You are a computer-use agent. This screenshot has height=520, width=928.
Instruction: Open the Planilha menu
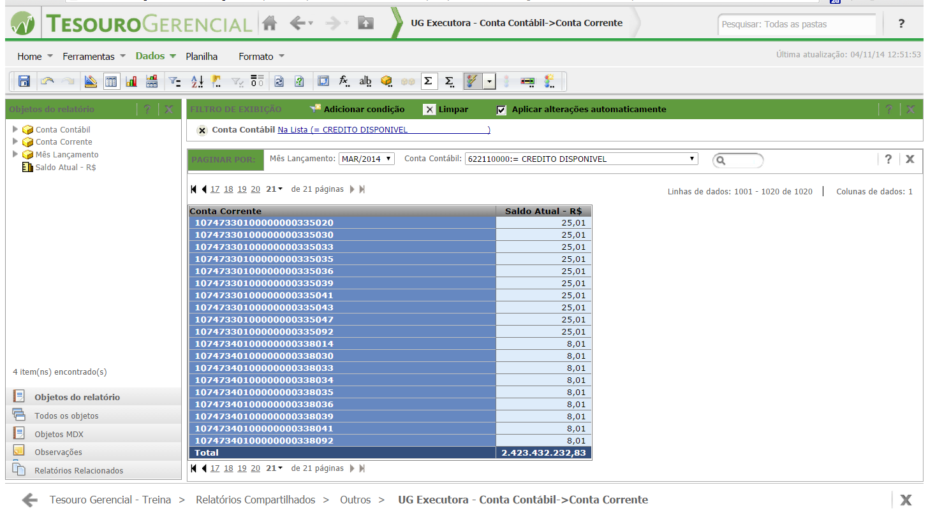click(202, 56)
